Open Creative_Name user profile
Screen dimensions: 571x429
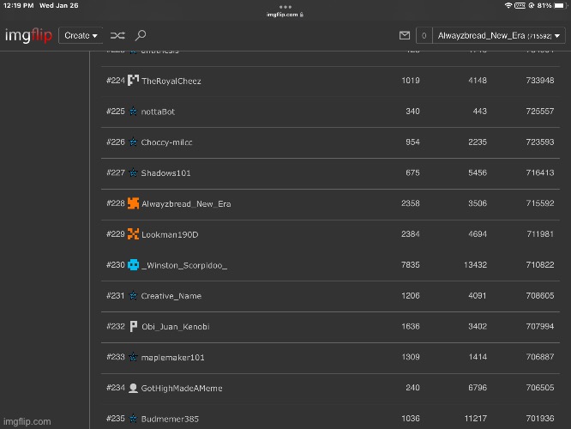[x=171, y=296]
